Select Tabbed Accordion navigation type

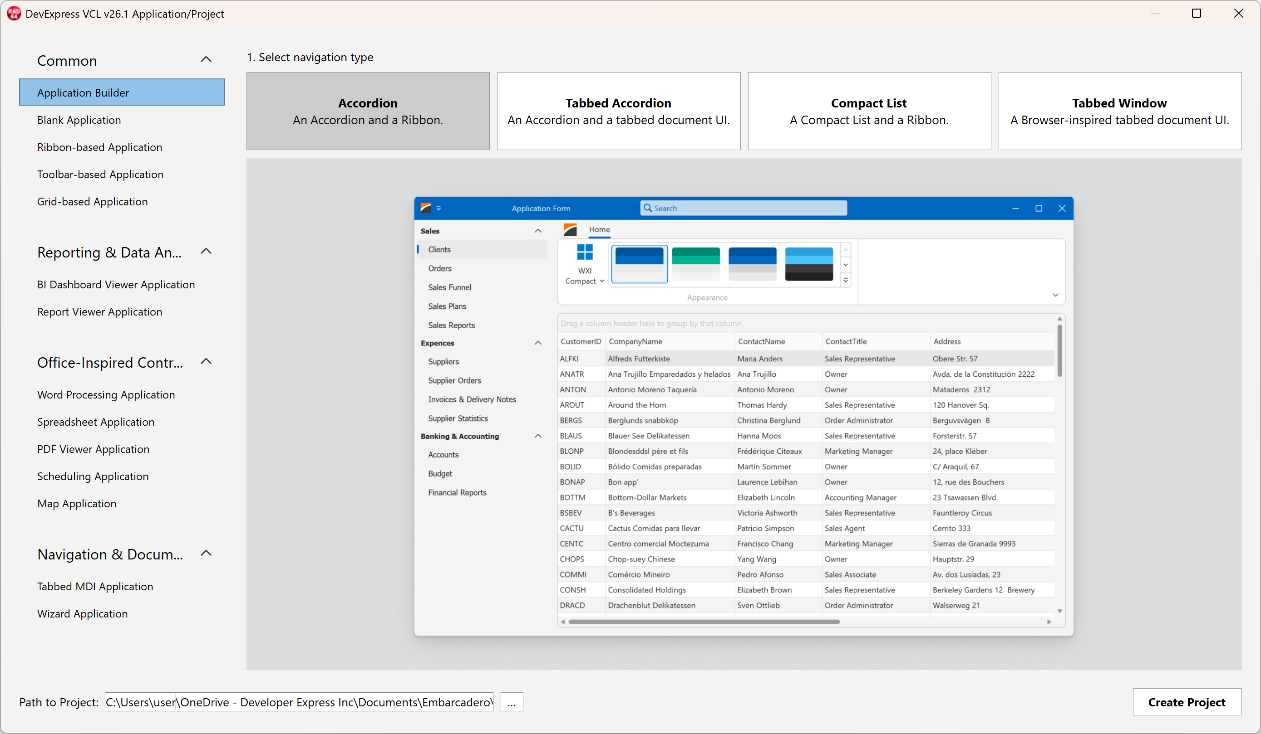[619, 111]
